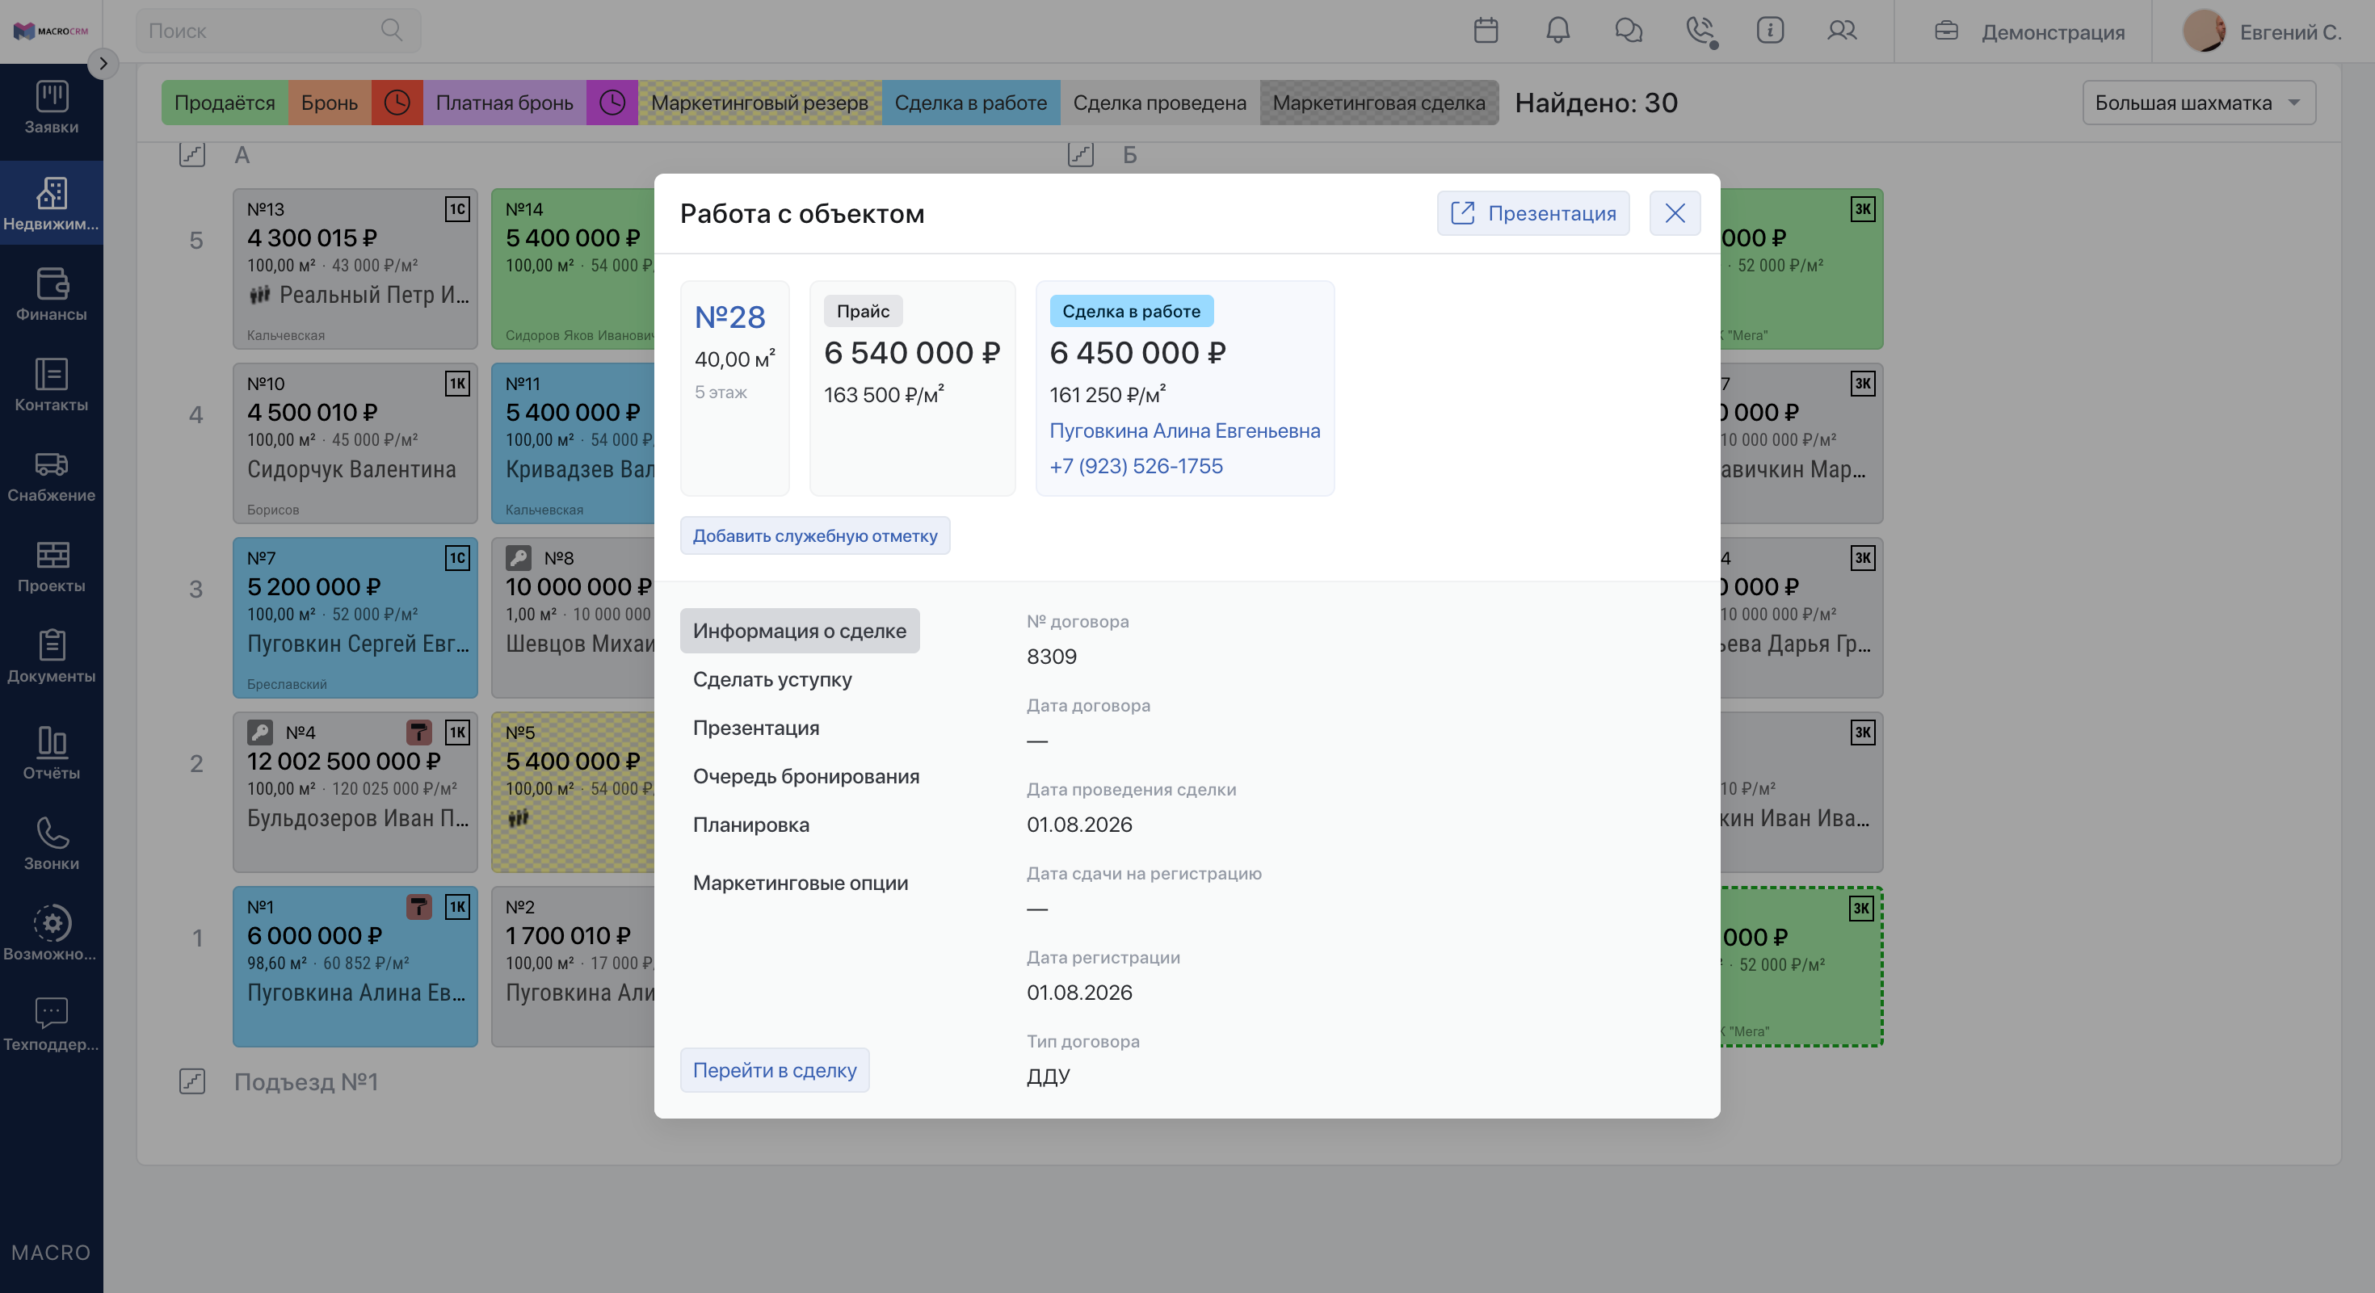This screenshot has width=2375, height=1293.
Task: Open notifications bell icon
Action: pos(1557,31)
